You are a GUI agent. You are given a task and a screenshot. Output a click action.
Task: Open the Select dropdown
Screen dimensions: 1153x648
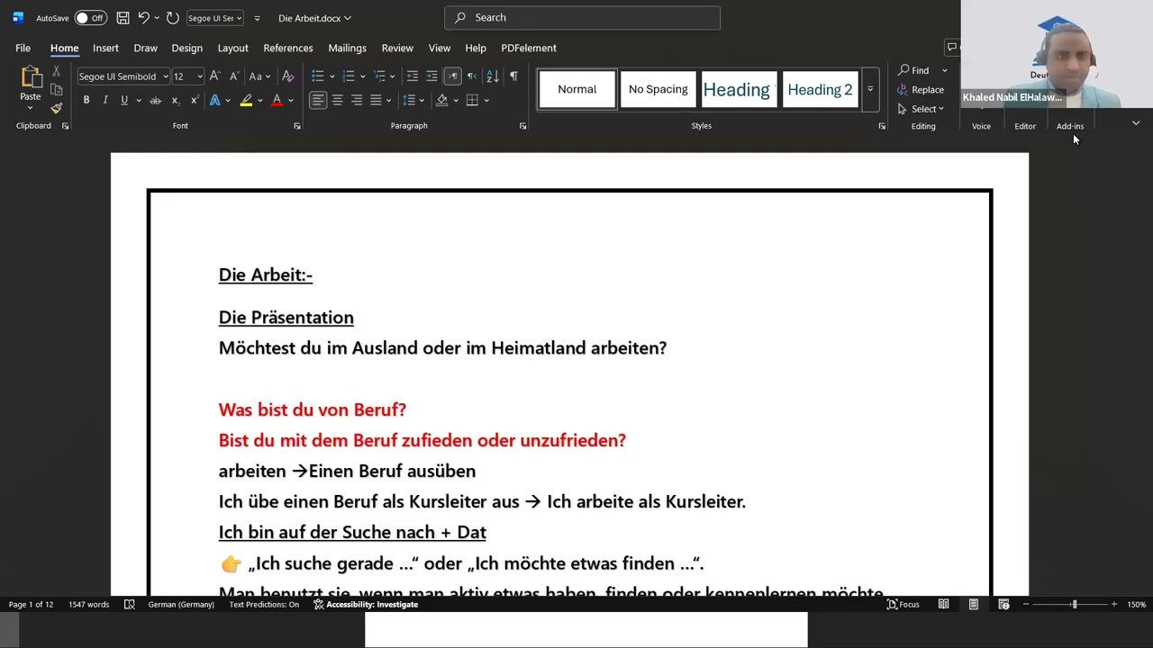pyautogui.click(x=921, y=109)
